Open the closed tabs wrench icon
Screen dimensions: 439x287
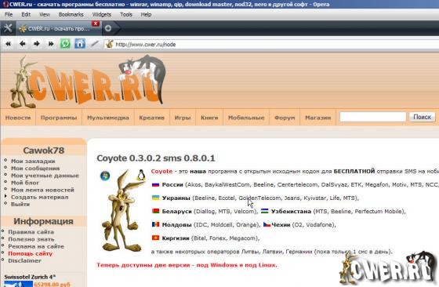click(x=8, y=28)
